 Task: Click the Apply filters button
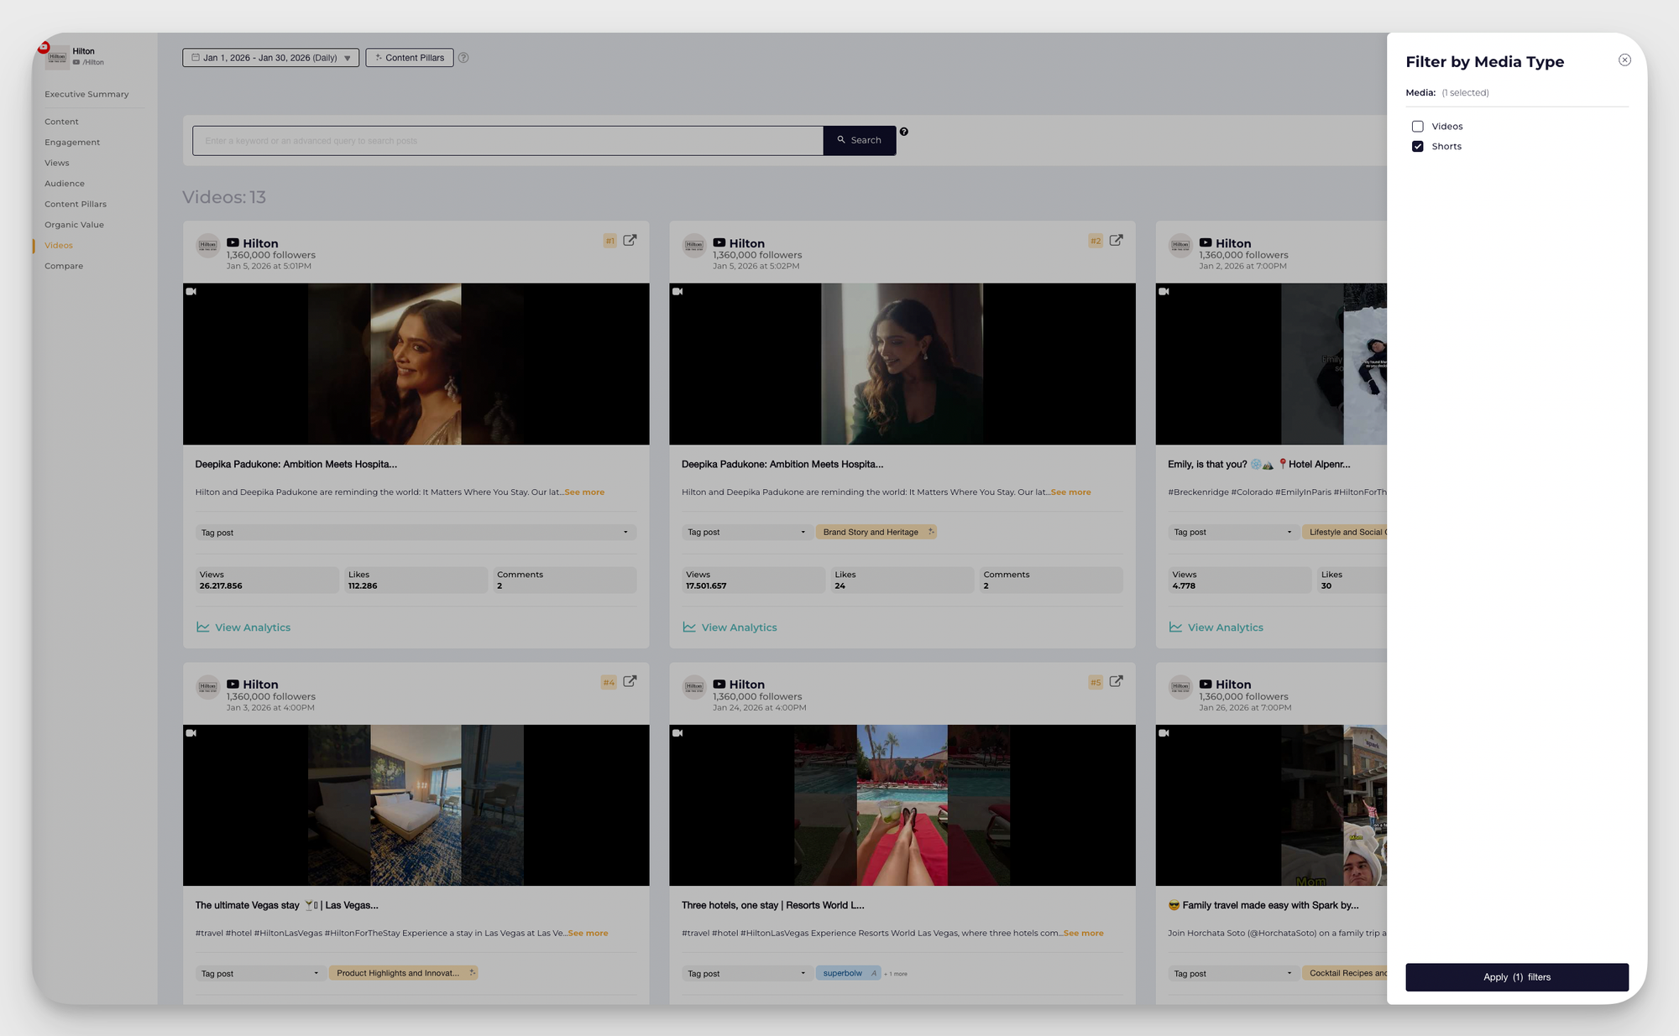point(1517,976)
